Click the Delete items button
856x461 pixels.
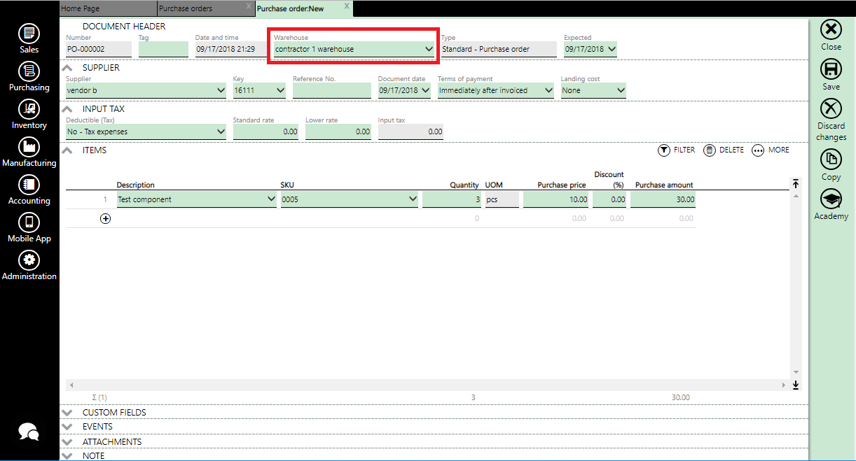pyautogui.click(x=724, y=150)
